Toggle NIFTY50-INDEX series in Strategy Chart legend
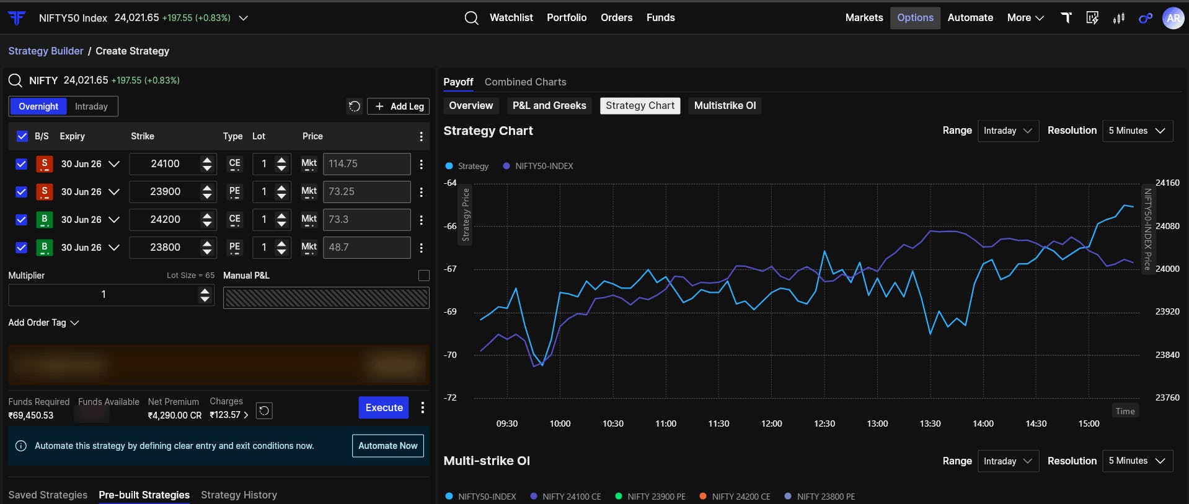 (x=538, y=166)
